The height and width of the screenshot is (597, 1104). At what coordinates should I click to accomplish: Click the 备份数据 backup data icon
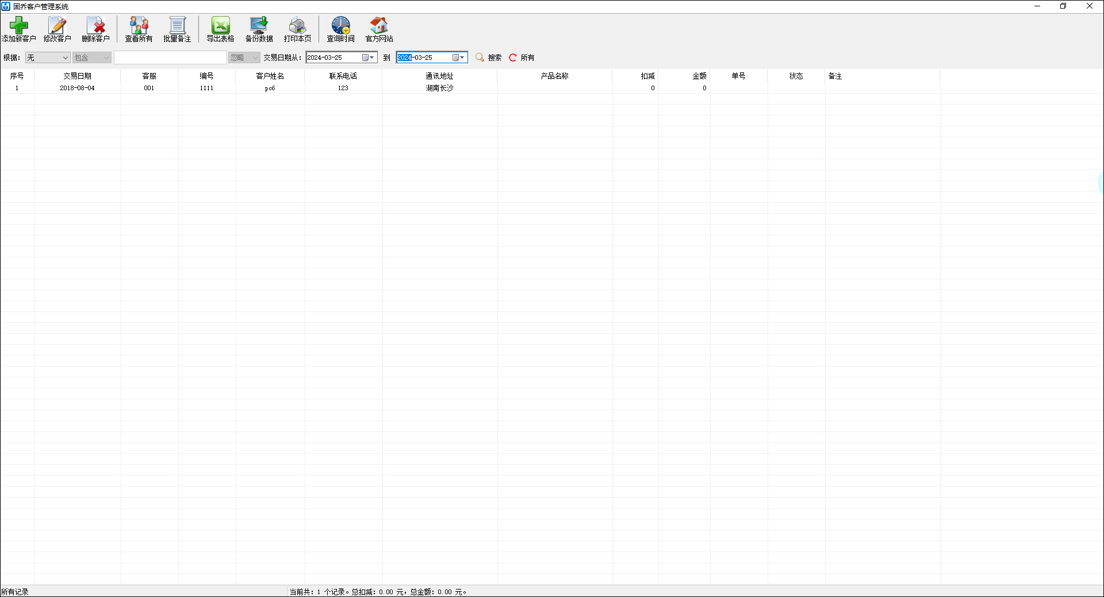click(259, 29)
